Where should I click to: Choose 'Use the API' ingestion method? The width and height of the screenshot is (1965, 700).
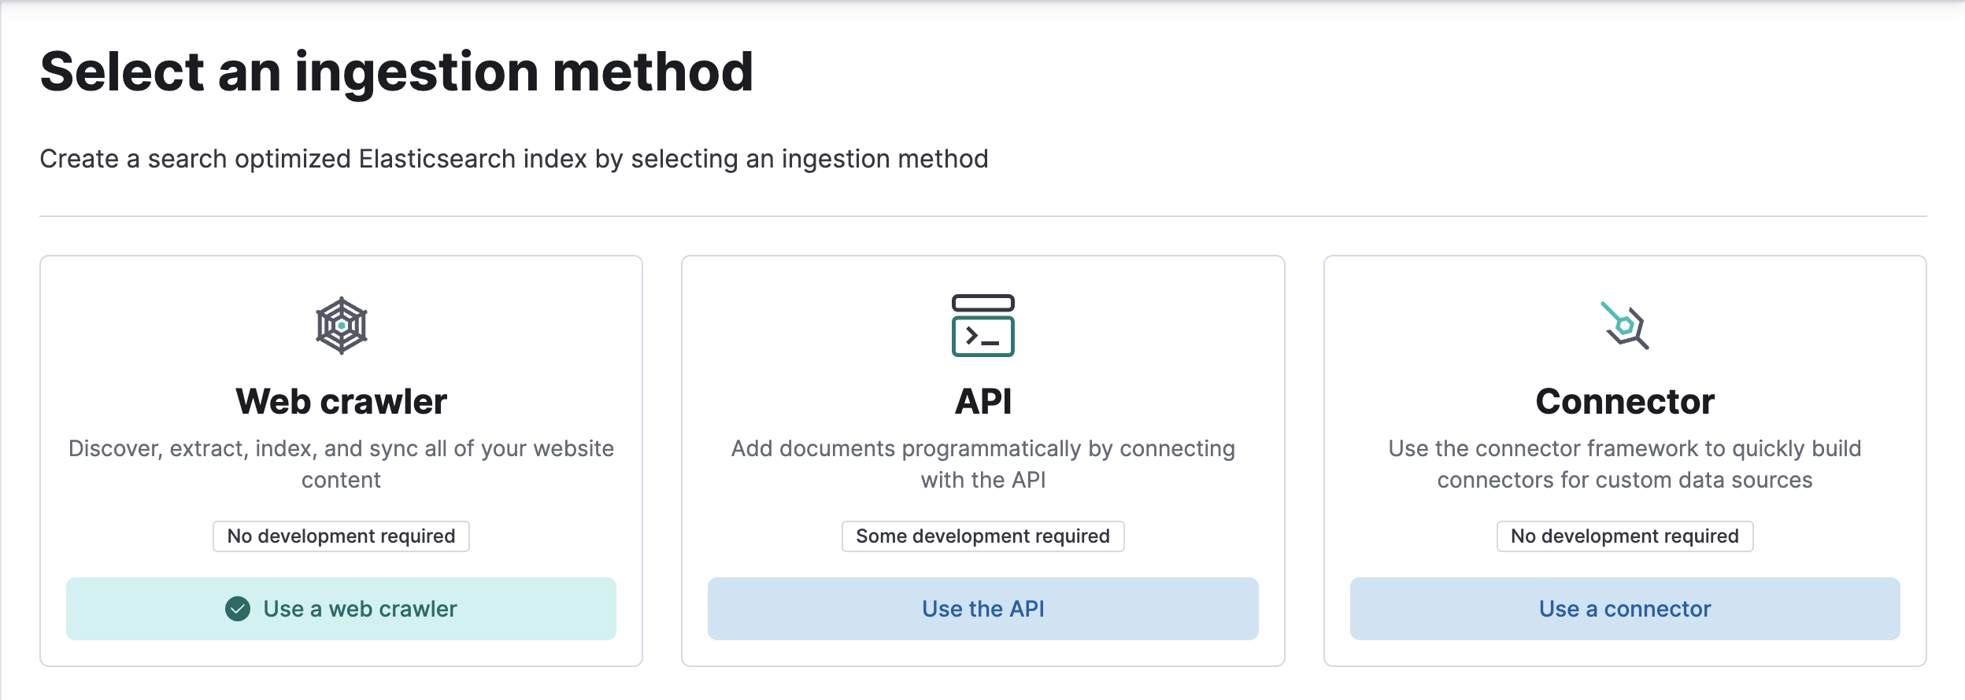(982, 608)
